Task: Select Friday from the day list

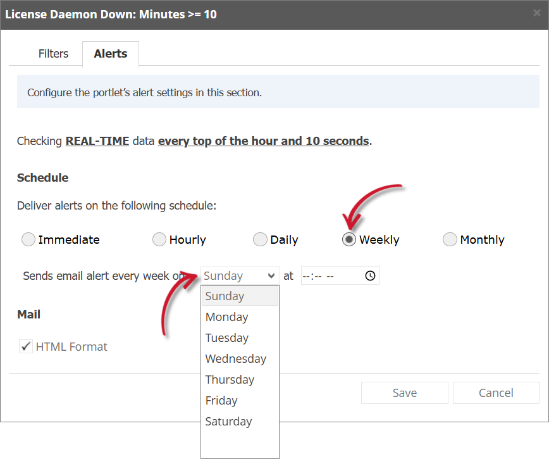Action: [x=221, y=400]
